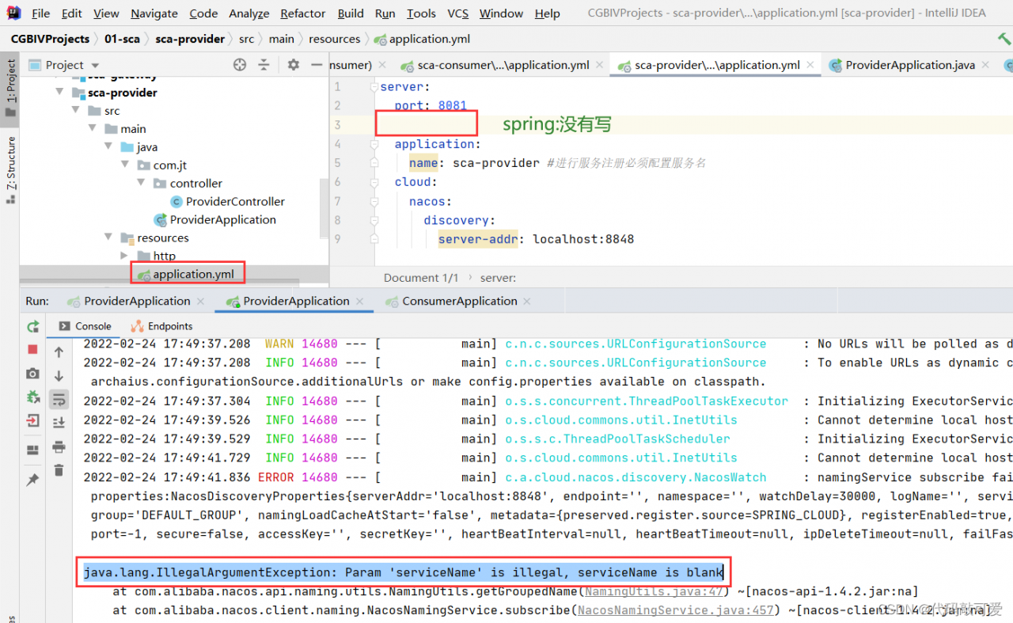The width and height of the screenshot is (1013, 623).
Task: Toggle soft-wrap in console
Action: [59, 400]
